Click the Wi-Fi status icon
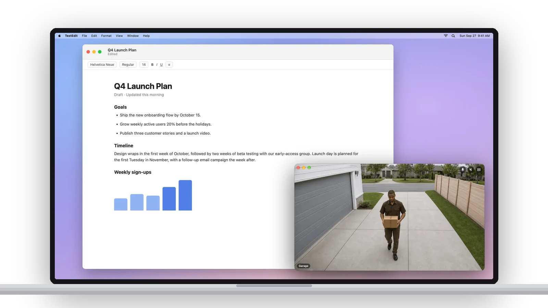The image size is (548, 308). pos(446,36)
